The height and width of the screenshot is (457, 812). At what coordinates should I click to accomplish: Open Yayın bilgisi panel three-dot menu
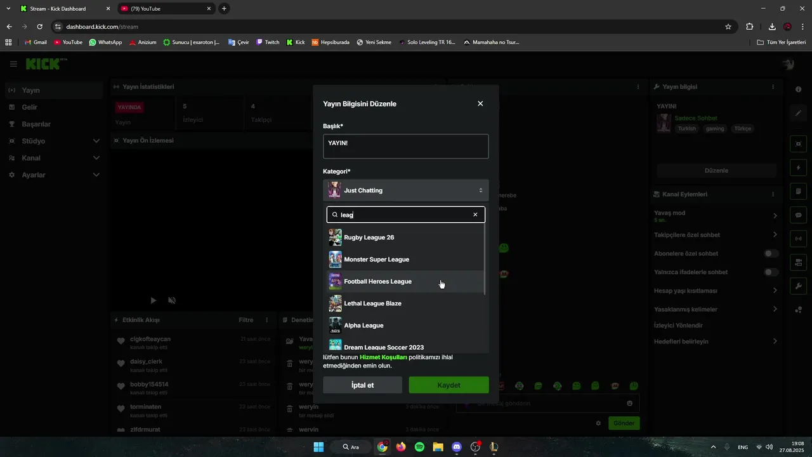click(773, 86)
